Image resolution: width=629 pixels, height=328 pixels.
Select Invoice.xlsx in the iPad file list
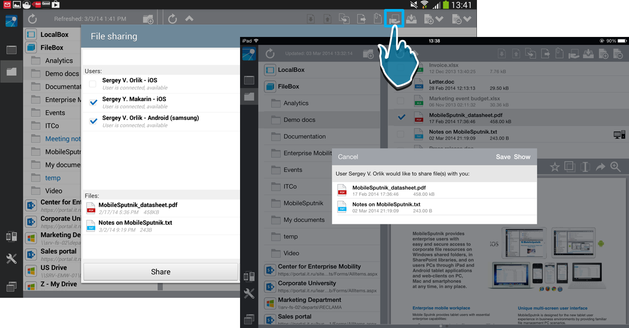click(x=509, y=68)
